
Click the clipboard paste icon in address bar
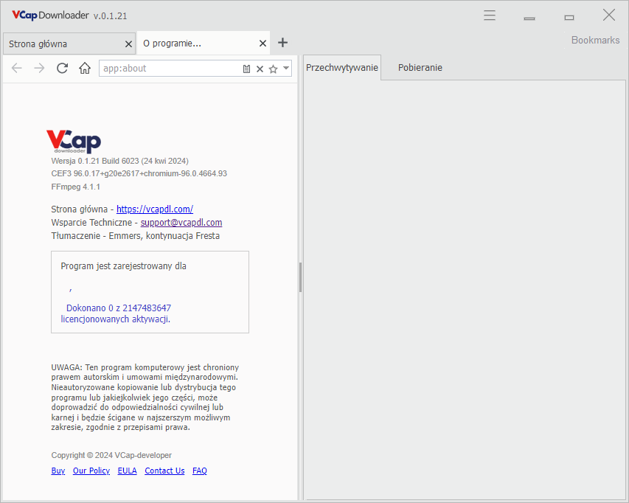coord(247,69)
